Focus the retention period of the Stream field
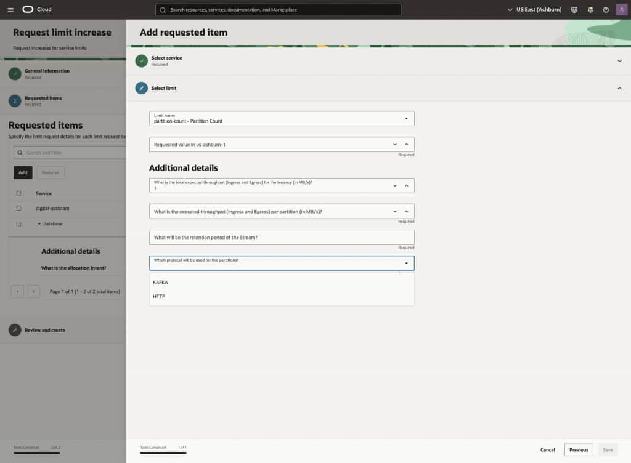The image size is (631, 463). tap(282, 237)
